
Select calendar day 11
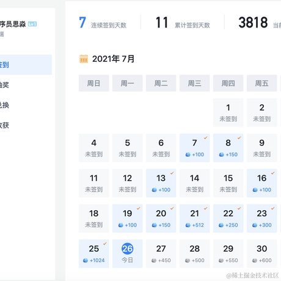coord(94,183)
